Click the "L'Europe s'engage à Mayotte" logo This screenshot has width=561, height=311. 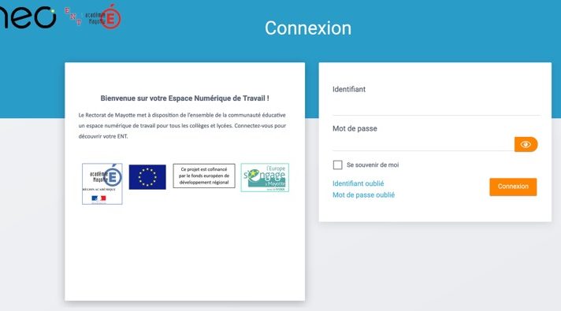tap(265, 178)
